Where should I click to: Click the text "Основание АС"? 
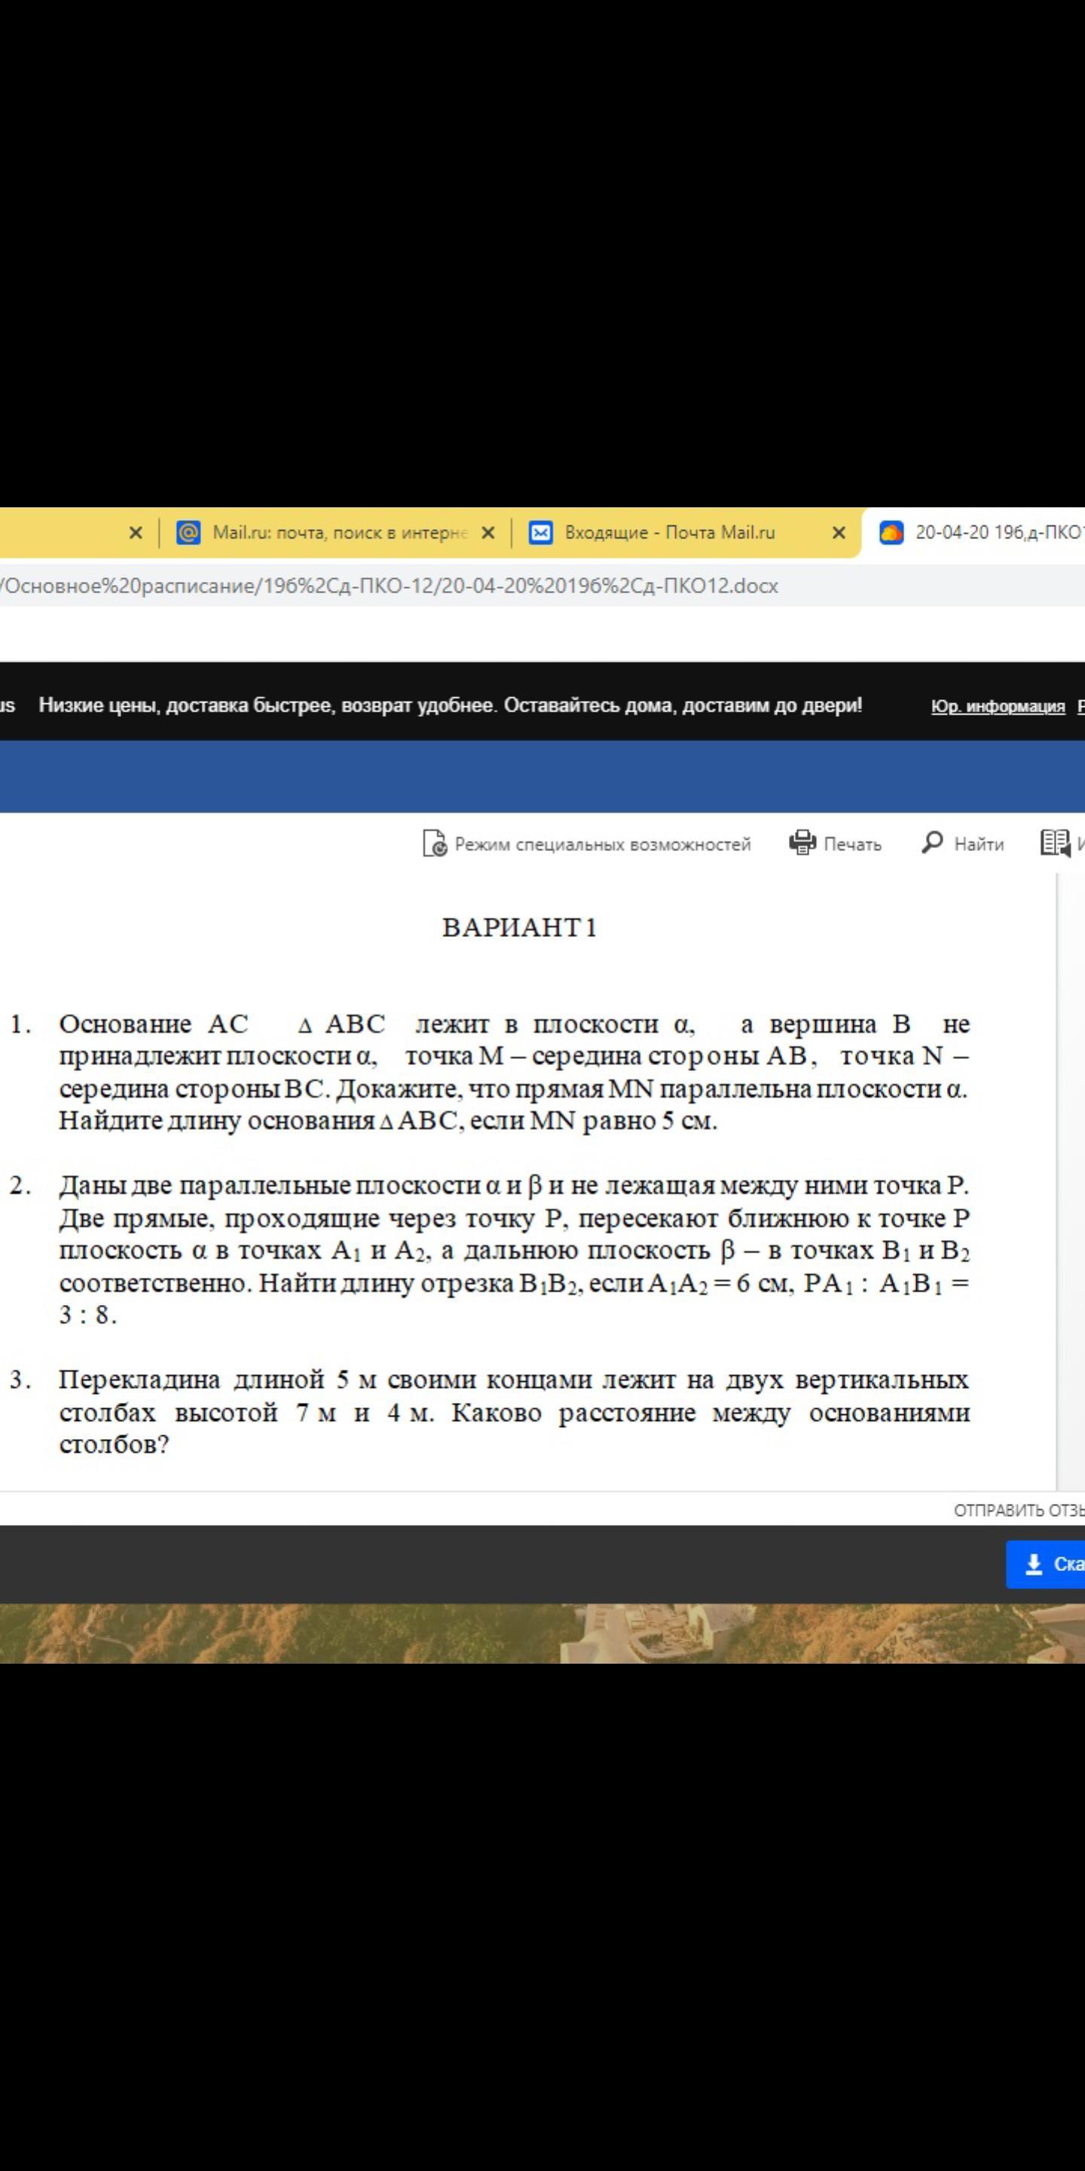[x=154, y=1024]
